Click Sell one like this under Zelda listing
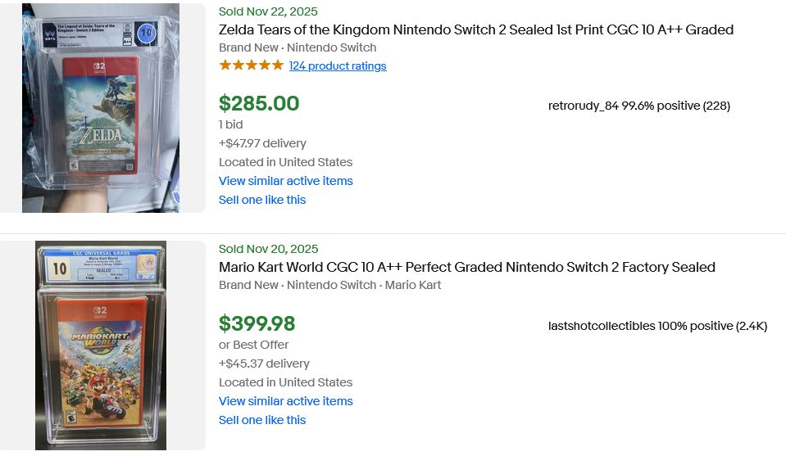This screenshot has height=456, width=786. (x=262, y=200)
